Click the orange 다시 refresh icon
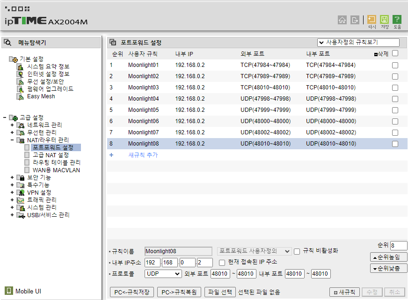The height and width of the screenshot is (300, 408). (x=372, y=20)
